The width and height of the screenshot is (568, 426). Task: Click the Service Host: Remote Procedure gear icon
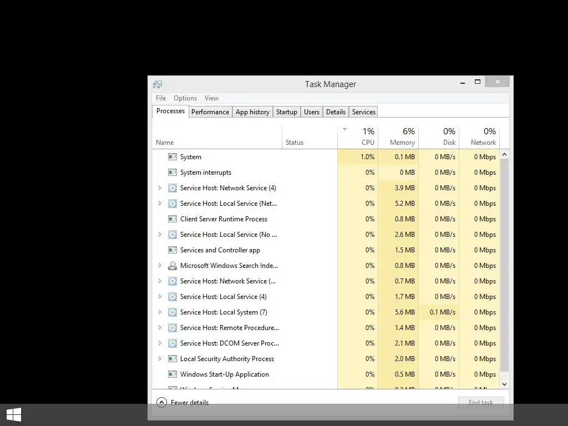173,328
